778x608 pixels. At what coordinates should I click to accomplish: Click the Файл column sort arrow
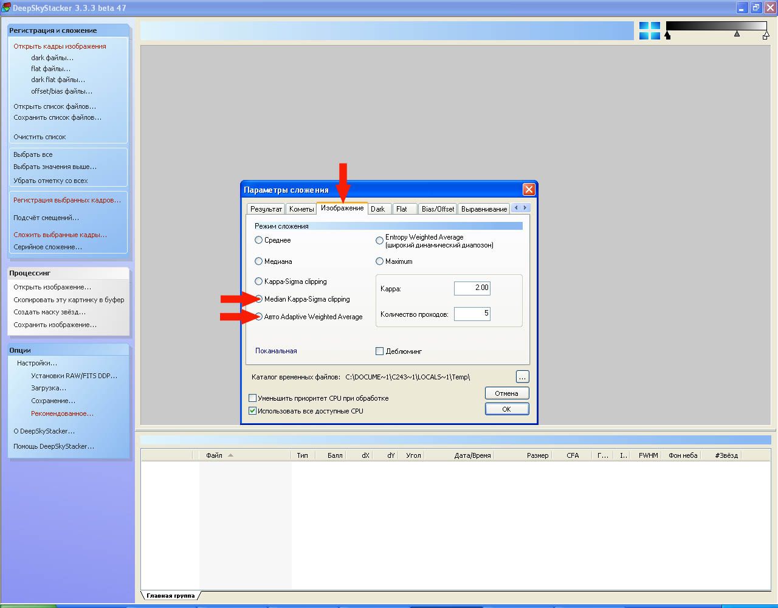click(x=230, y=455)
